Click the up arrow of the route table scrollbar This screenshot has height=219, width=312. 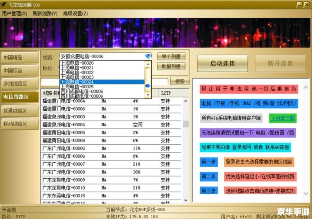[186, 101]
